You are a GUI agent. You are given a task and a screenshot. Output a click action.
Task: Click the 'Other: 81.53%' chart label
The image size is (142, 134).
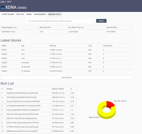tap(94, 117)
